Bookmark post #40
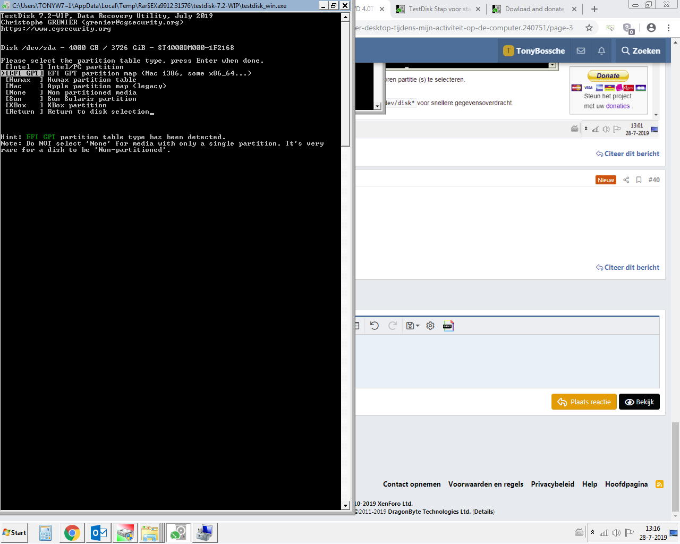 [x=639, y=180]
